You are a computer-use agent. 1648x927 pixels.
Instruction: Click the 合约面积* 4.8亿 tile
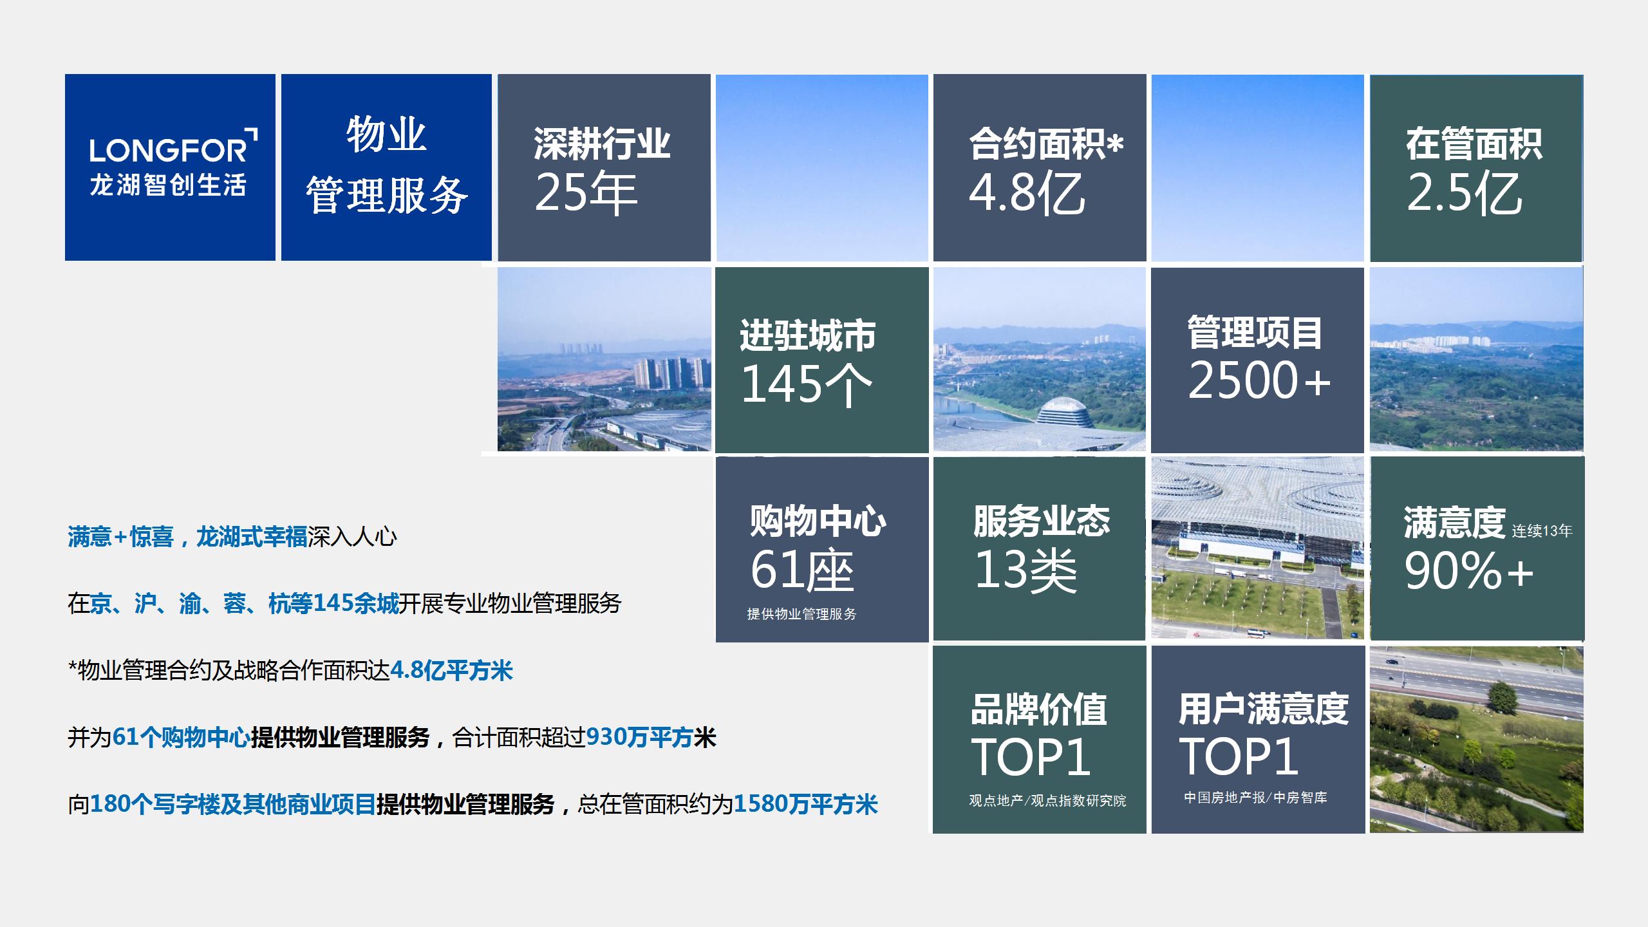coord(1040,167)
